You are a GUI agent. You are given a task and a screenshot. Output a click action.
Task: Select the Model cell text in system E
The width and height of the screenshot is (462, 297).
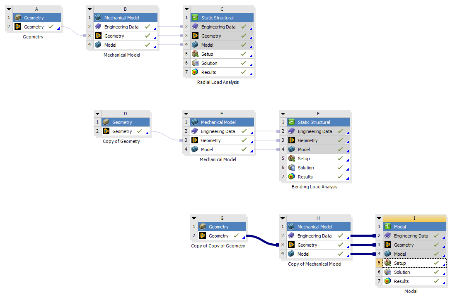click(207, 150)
